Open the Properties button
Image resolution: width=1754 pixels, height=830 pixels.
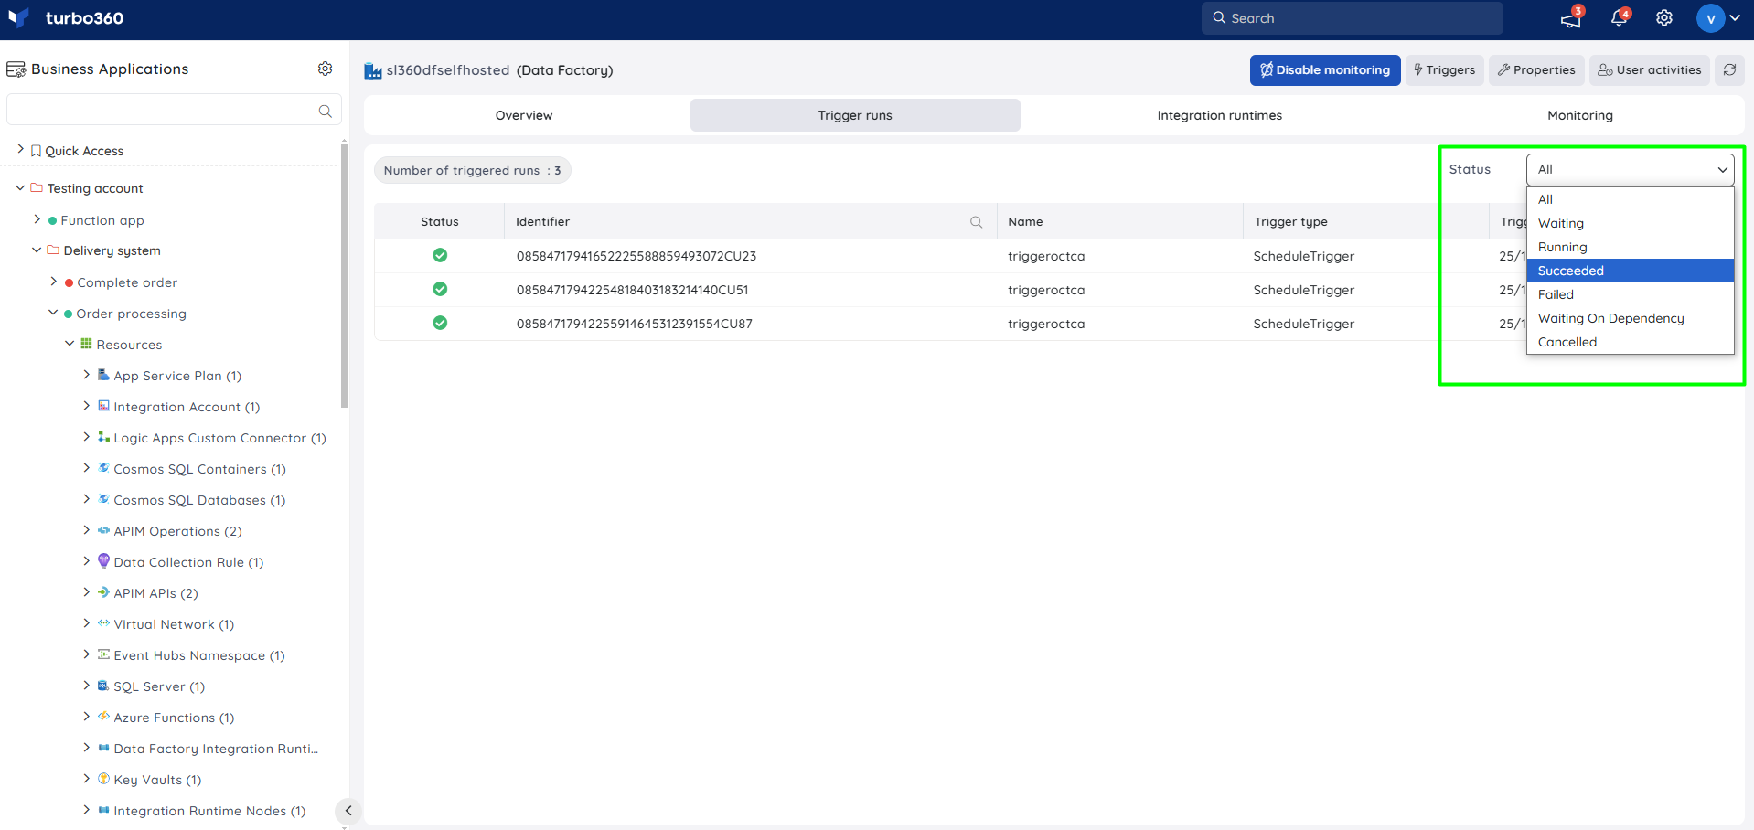(x=1536, y=70)
